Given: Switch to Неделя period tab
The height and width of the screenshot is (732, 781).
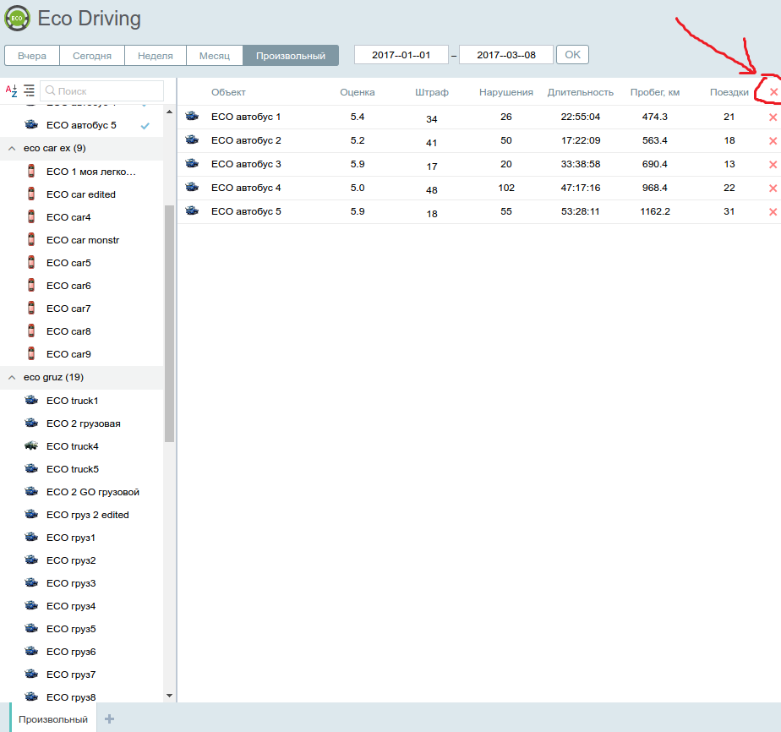Looking at the screenshot, I should click(156, 56).
